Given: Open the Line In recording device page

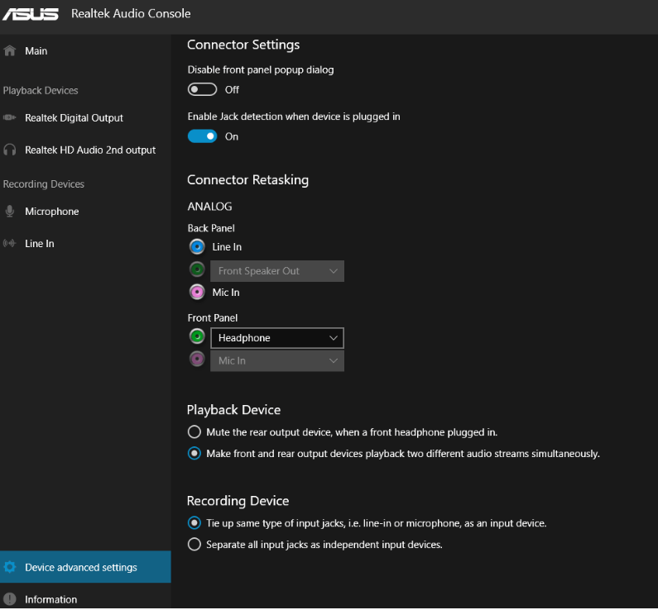Looking at the screenshot, I should click(x=85, y=243).
